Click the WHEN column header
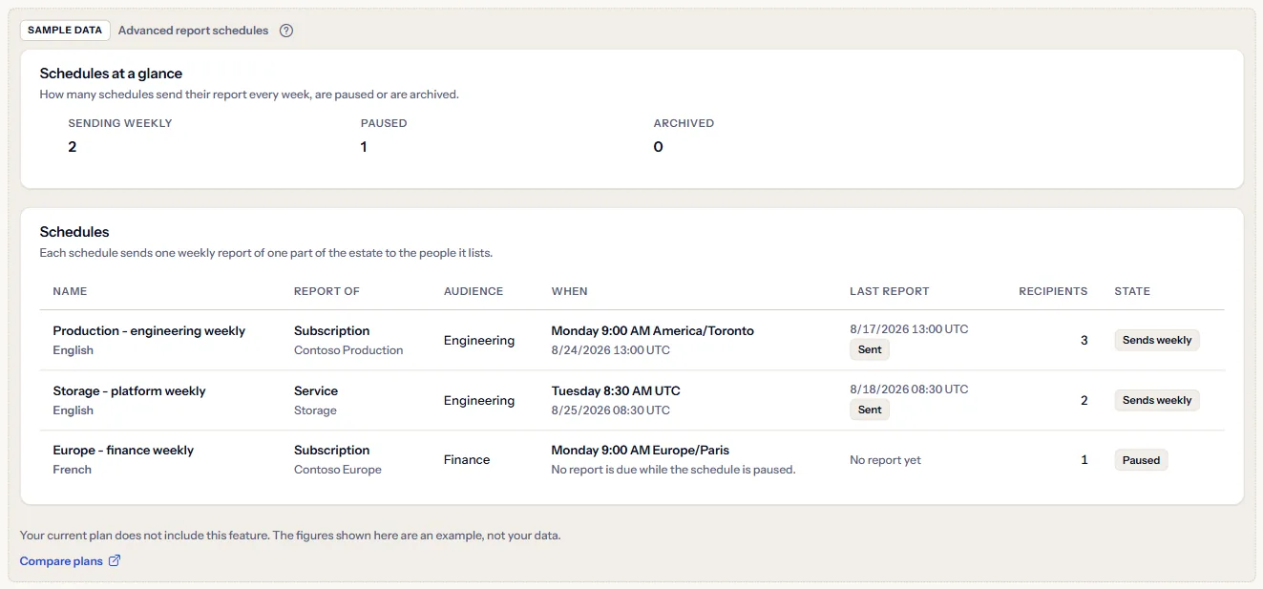Image resolution: width=1263 pixels, height=589 pixels. click(570, 291)
